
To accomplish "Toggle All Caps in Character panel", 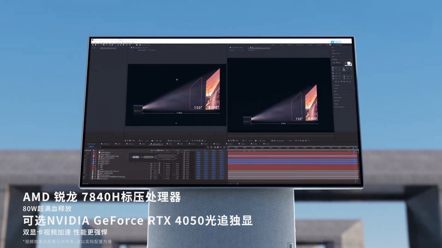I will pyautogui.click(x=341, y=82).
